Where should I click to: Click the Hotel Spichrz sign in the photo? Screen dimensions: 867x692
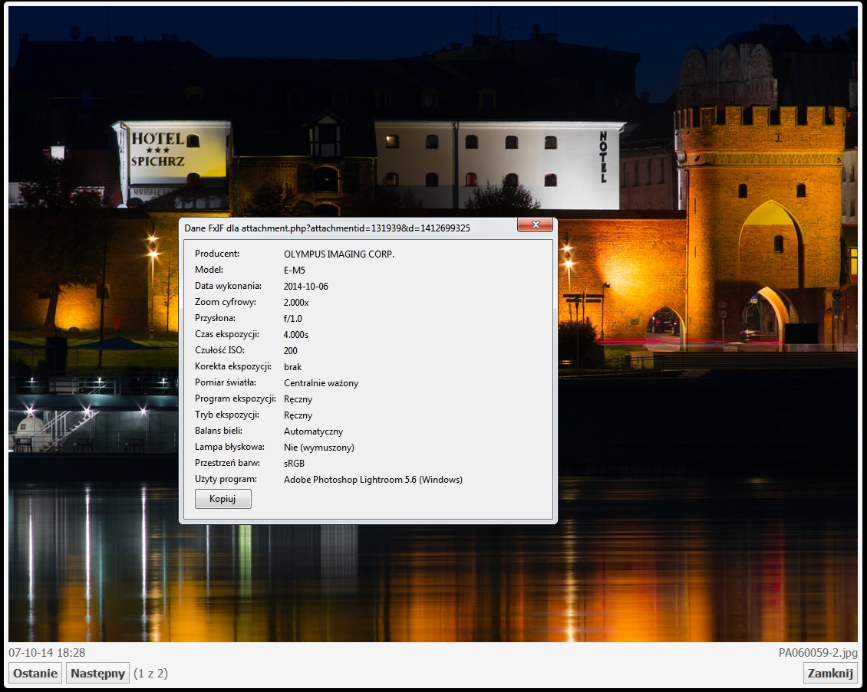pos(157,150)
